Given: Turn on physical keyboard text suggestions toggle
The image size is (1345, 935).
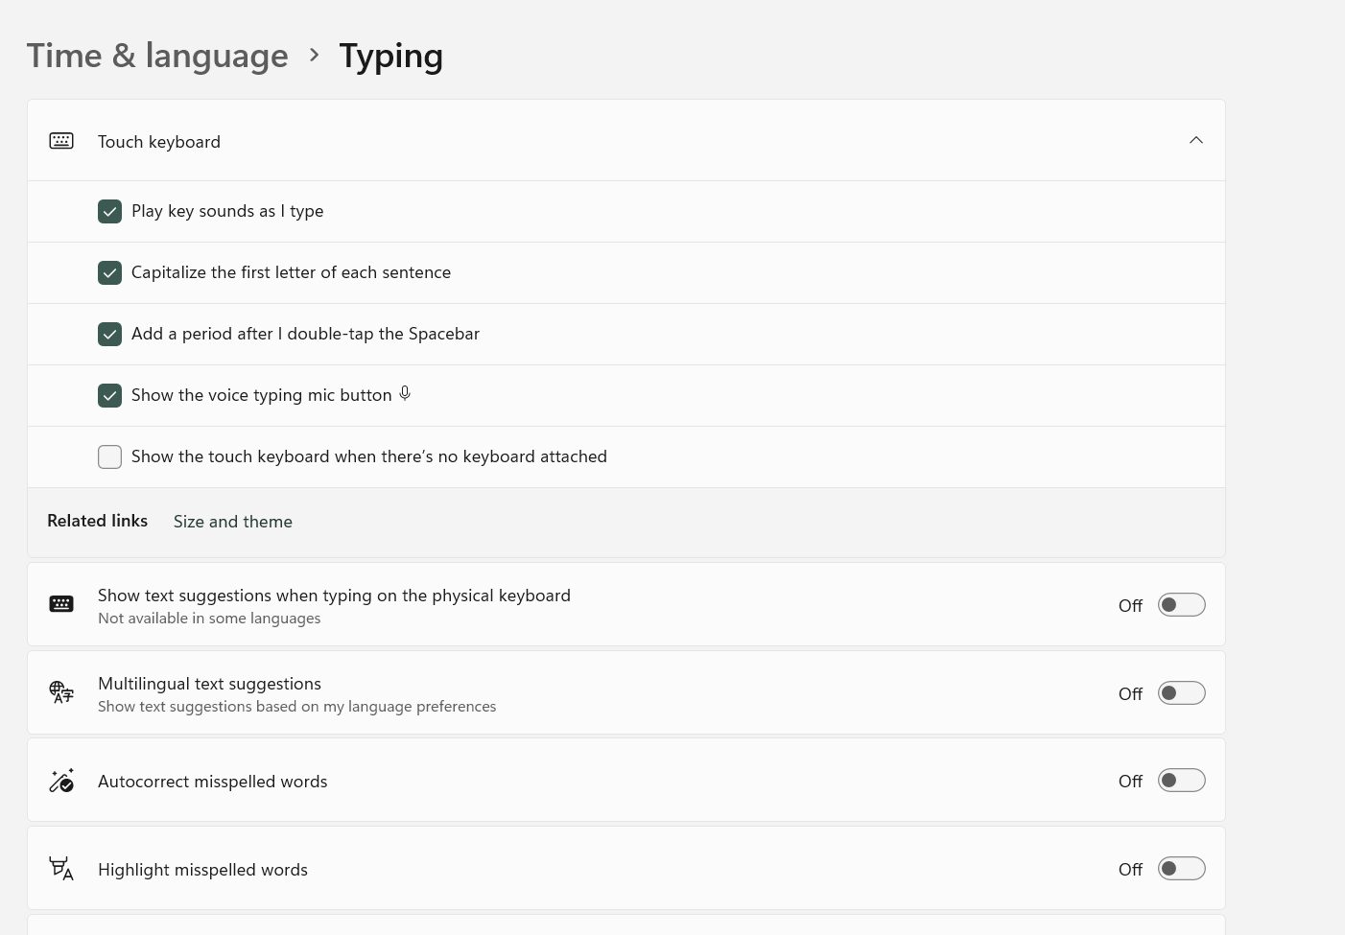Looking at the screenshot, I should (x=1181, y=605).
